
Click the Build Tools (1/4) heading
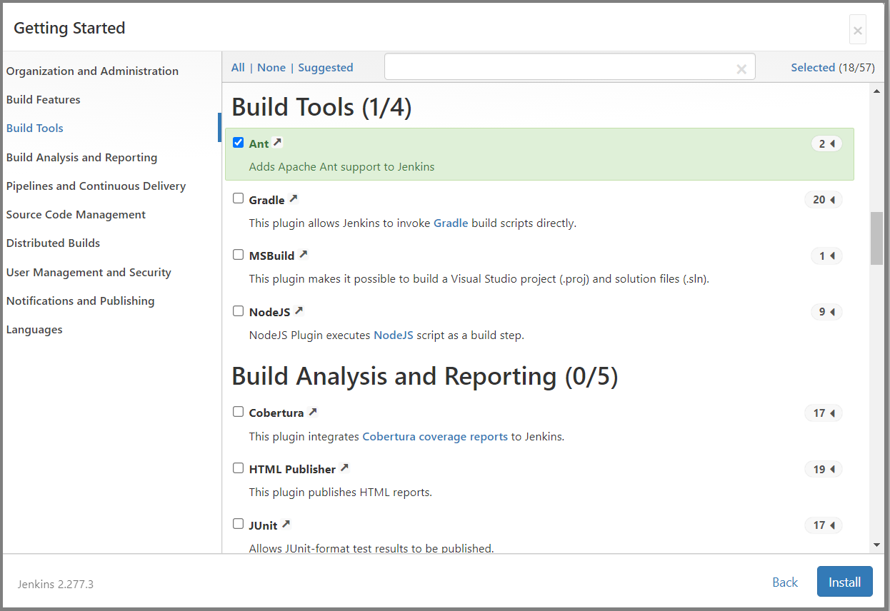pyautogui.click(x=322, y=106)
